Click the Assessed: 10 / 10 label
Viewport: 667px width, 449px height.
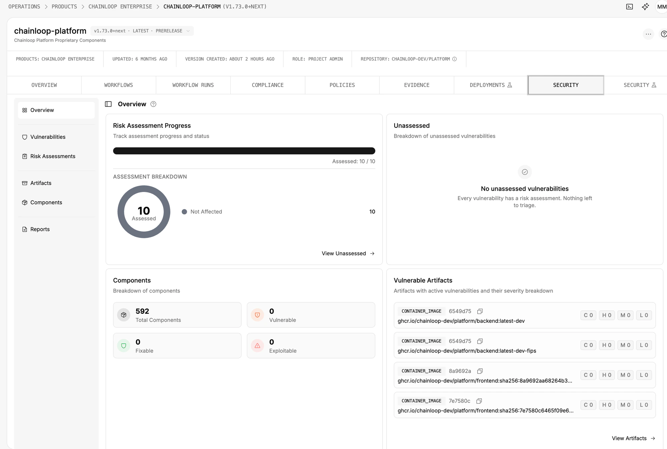(x=354, y=161)
